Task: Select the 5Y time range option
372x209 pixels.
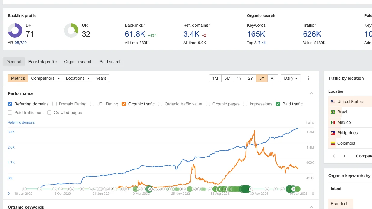Action: [261, 78]
